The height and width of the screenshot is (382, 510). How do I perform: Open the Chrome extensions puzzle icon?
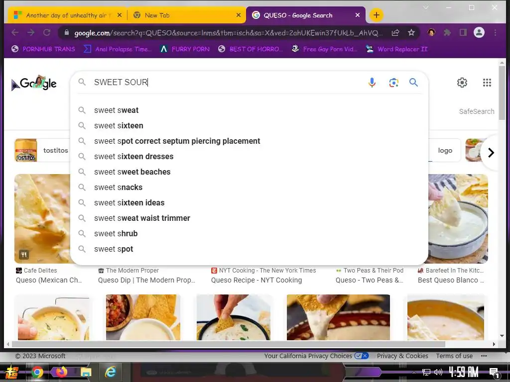[447, 32]
